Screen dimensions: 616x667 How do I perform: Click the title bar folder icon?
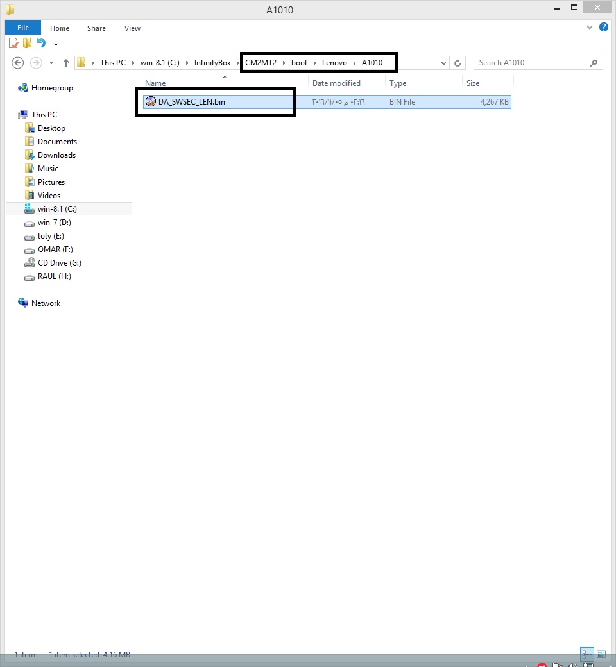[10, 9]
